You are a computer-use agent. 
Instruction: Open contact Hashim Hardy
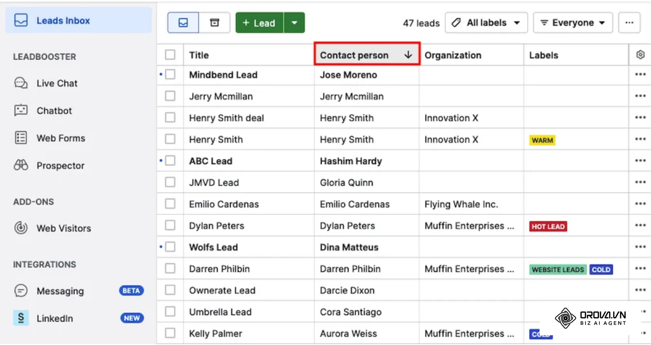[x=351, y=161]
